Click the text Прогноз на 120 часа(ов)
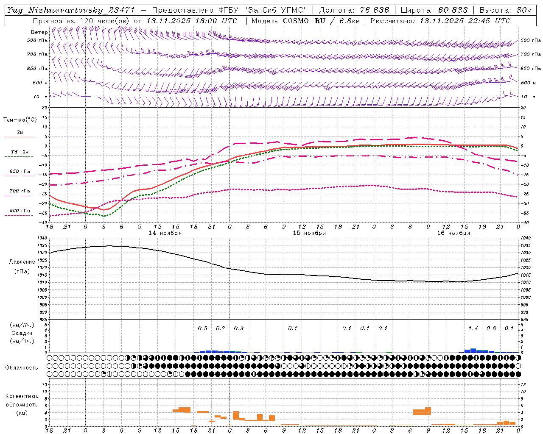543x434 pixels. pyautogui.click(x=81, y=21)
